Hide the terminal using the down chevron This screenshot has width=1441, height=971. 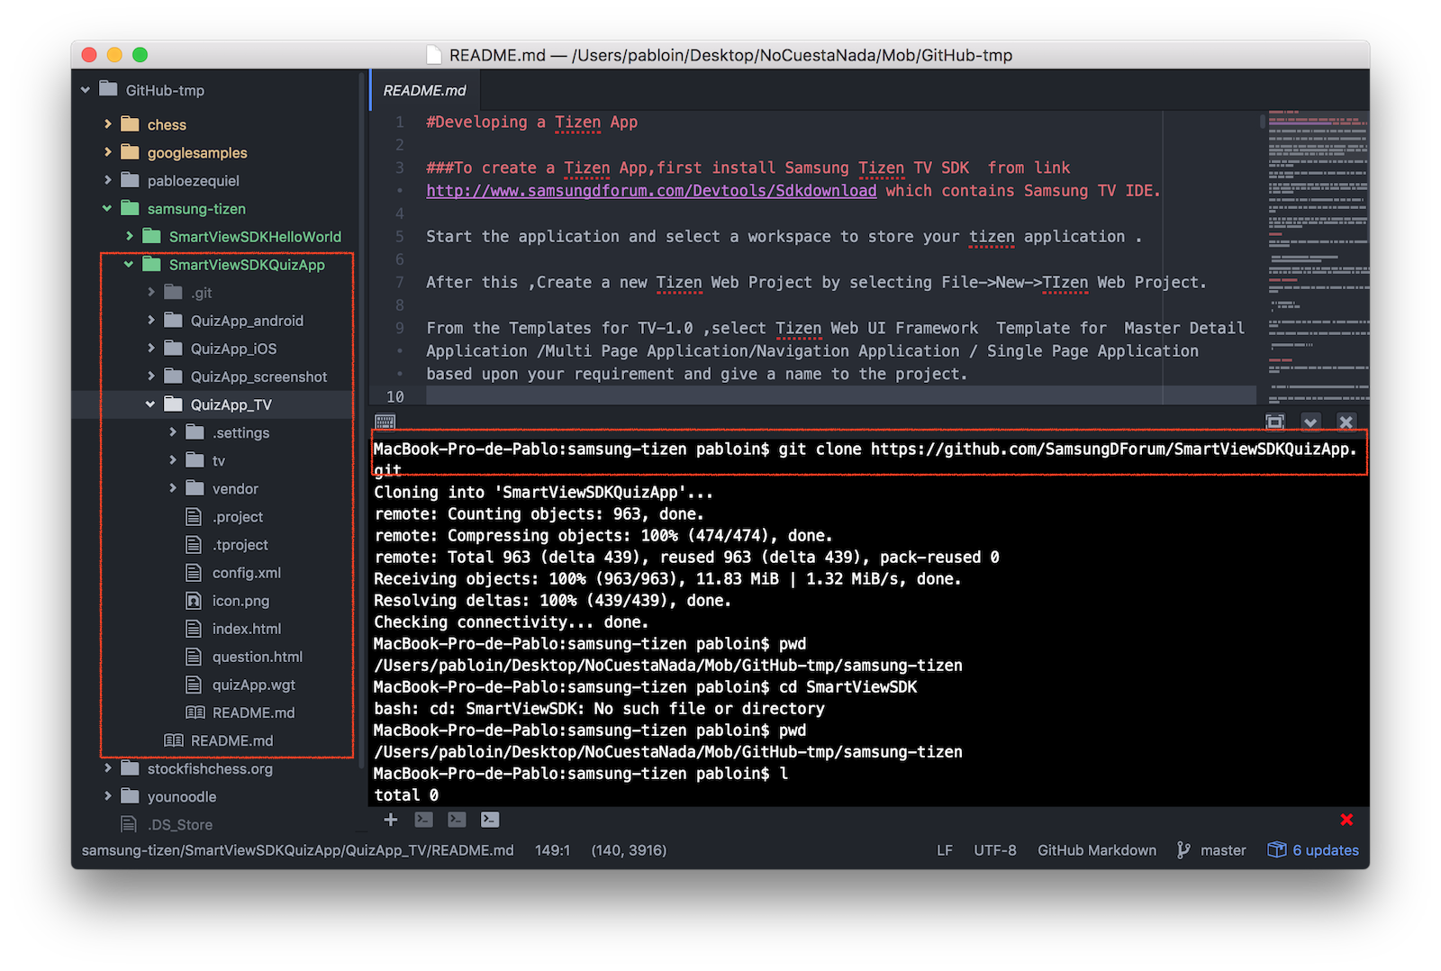pyautogui.click(x=1310, y=422)
